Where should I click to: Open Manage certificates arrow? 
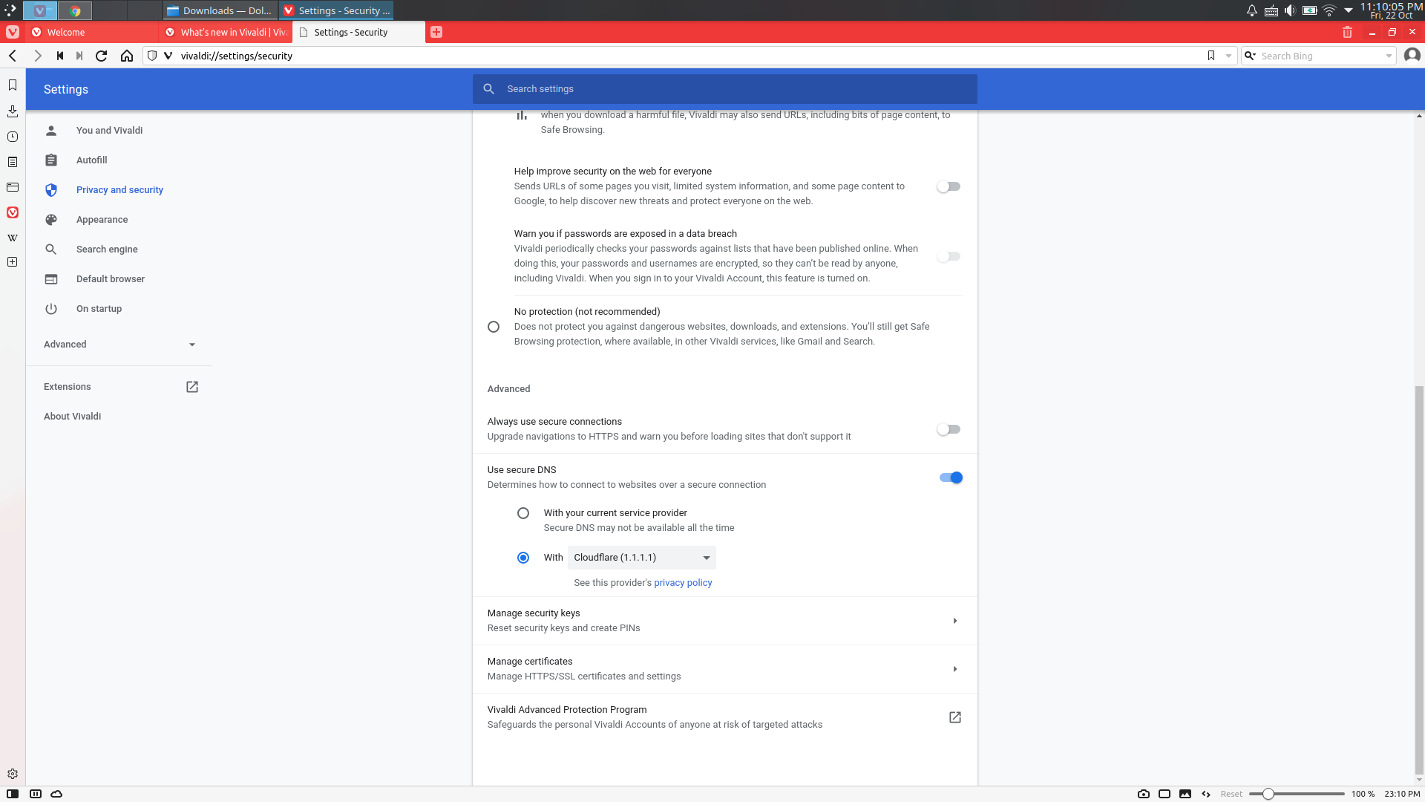955,669
